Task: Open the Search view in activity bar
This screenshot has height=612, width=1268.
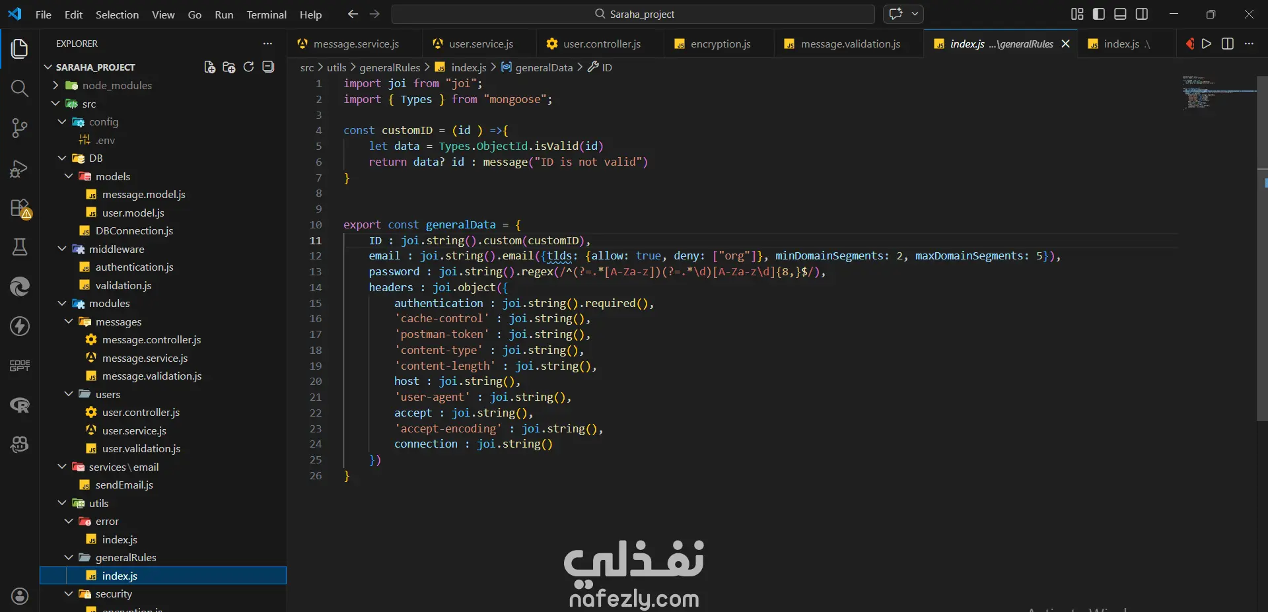Action: click(20, 88)
